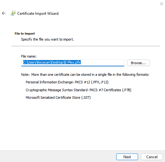Proceed with the Next button
165x162 pixels.
pos(127,157)
